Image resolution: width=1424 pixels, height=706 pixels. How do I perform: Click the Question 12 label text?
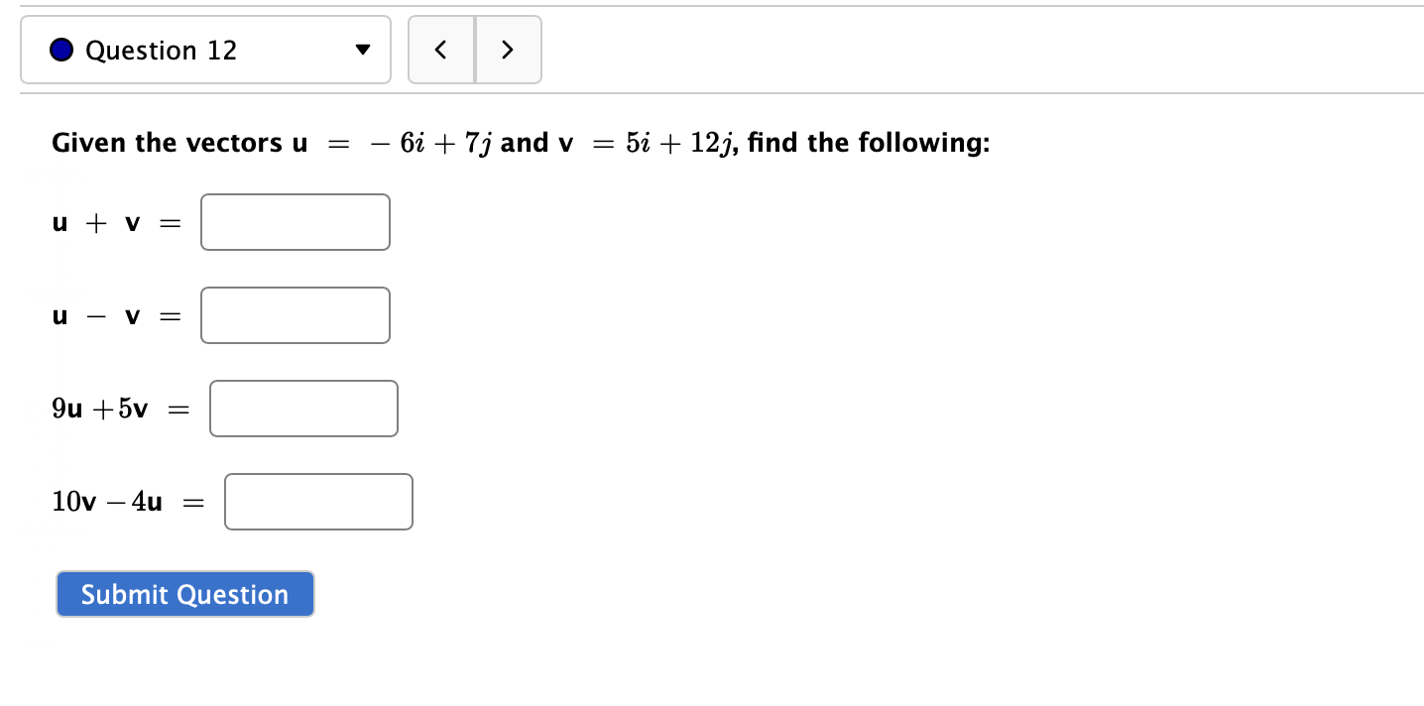(x=160, y=50)
